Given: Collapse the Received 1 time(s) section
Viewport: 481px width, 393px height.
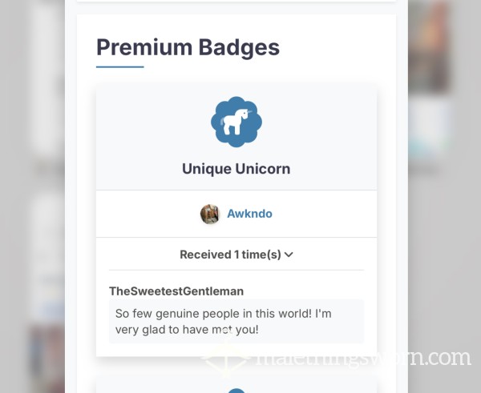Looking at the screenshot, I should (x=236, y=255).
